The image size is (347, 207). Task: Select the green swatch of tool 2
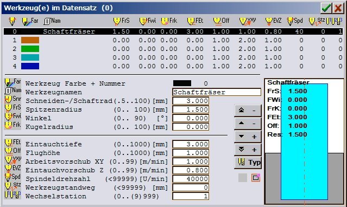[30, 49]
